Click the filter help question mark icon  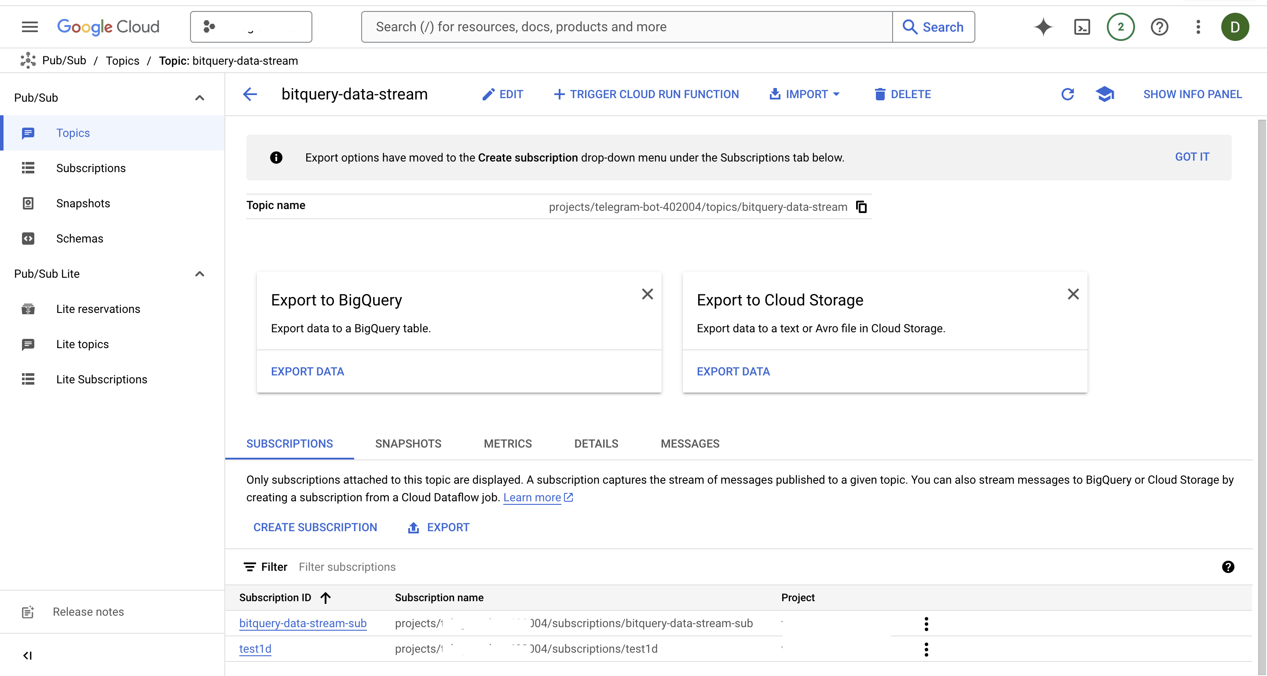pos(1228,567)
